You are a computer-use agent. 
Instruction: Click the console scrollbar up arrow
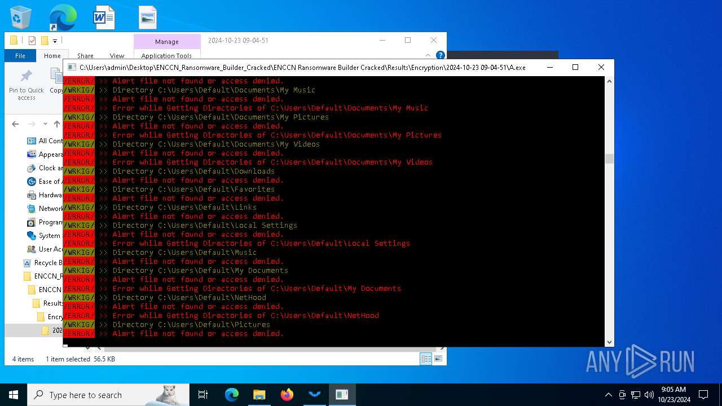[x=609, y=81]
